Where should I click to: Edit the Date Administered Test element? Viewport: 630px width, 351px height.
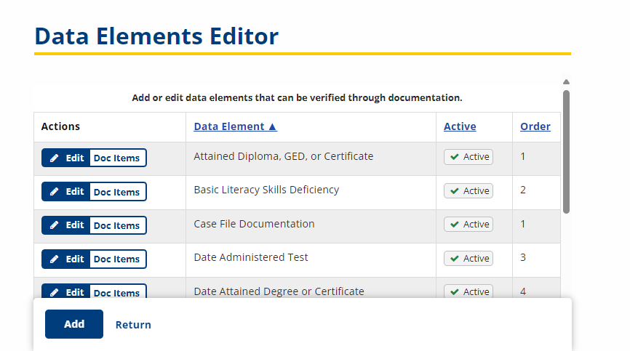coord(65,259)
